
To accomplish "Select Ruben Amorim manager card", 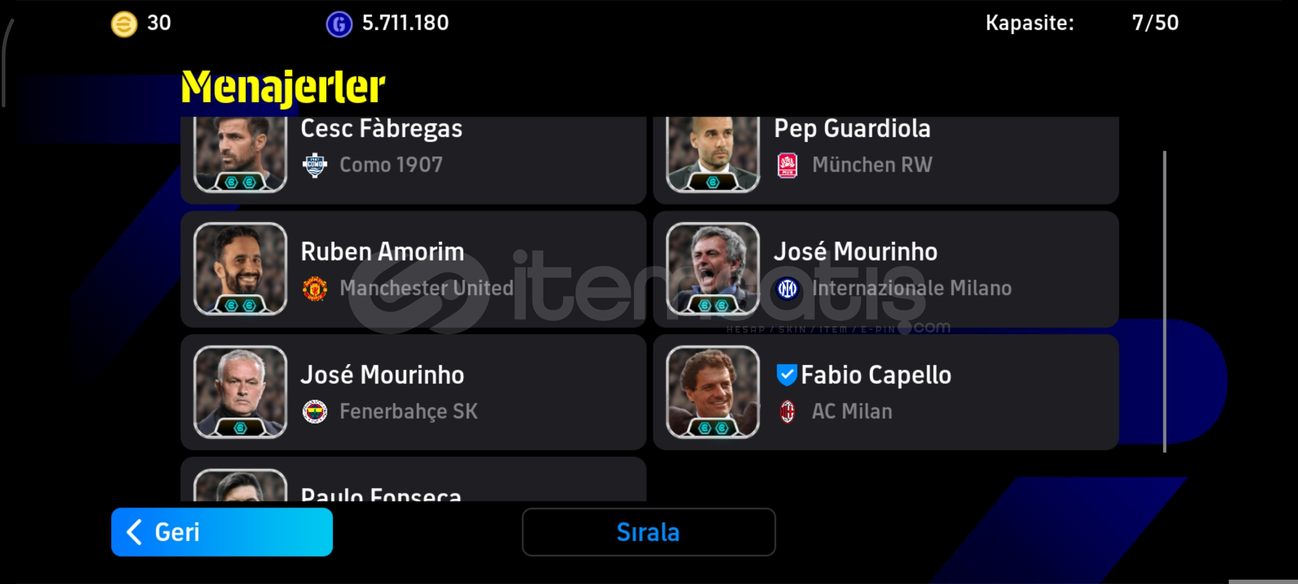I will (x=413, y=269).
